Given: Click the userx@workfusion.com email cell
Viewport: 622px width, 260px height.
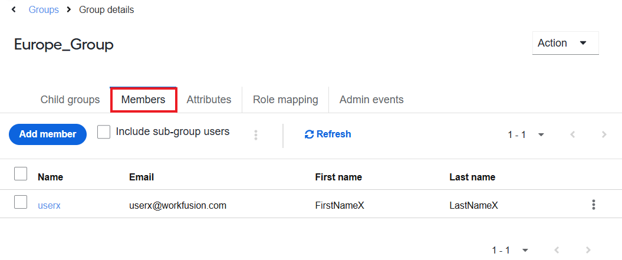Looking at the screenshot, I should click(x=177, y=206).
